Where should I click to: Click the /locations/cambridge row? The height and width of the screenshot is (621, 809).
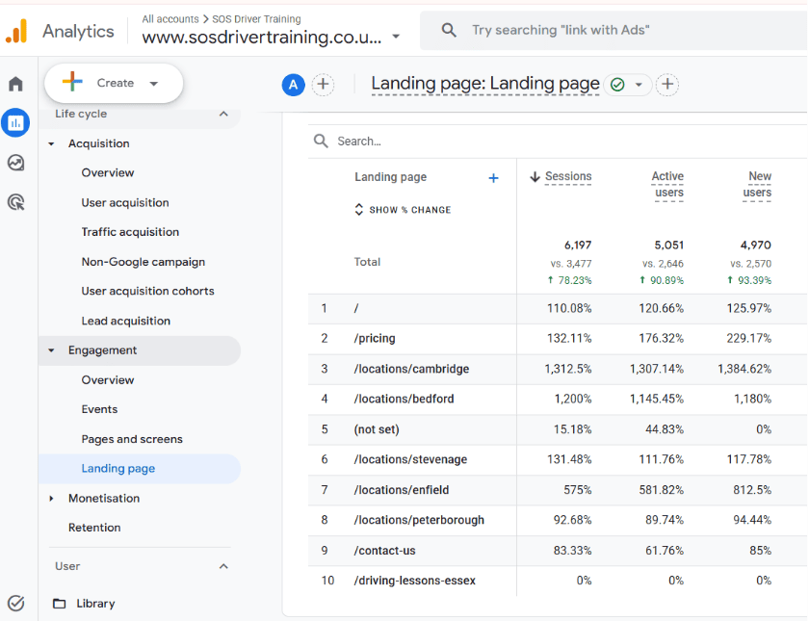coord(558,369)
